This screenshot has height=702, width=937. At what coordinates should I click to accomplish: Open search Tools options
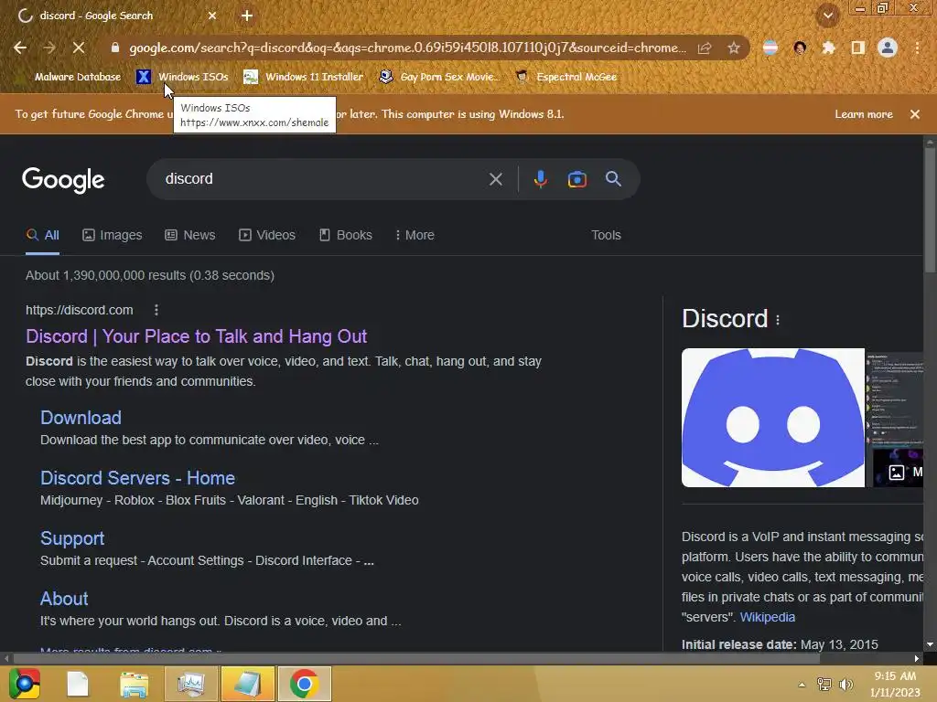tap(606, 235)
